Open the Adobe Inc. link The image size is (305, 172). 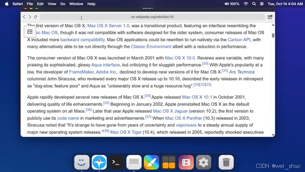(x=107, y=72)
